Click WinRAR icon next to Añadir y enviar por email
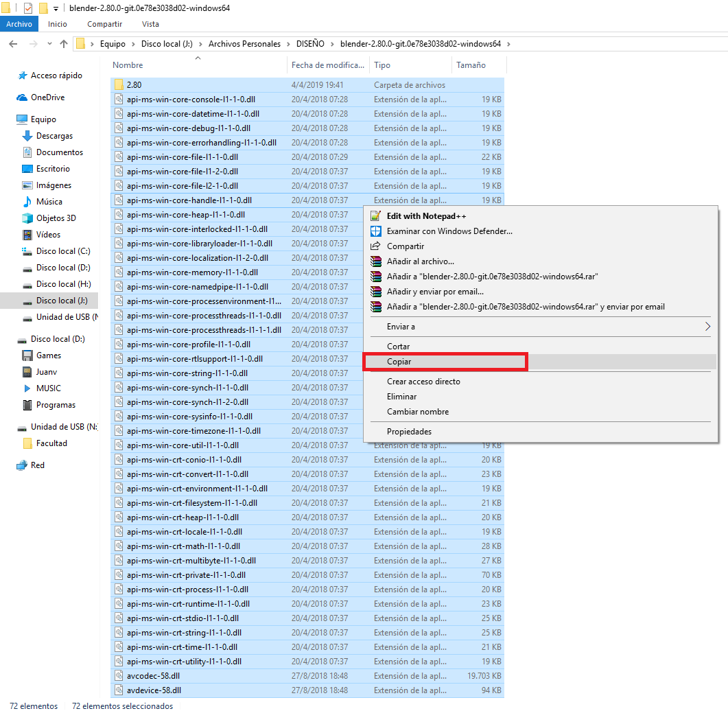Image resolution: width=728 pixels, height=711 pixels. click(x=375, y=292)
